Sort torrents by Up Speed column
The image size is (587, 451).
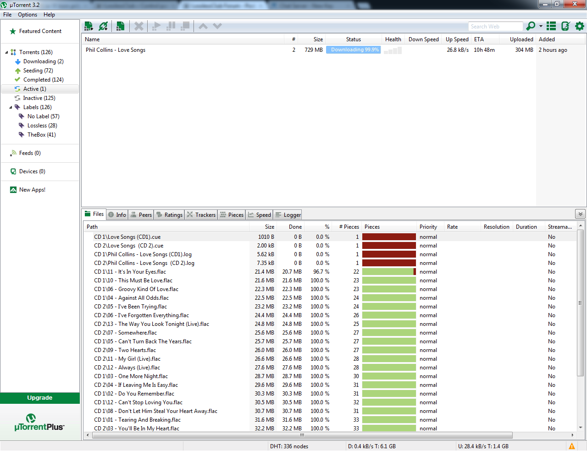457,39
